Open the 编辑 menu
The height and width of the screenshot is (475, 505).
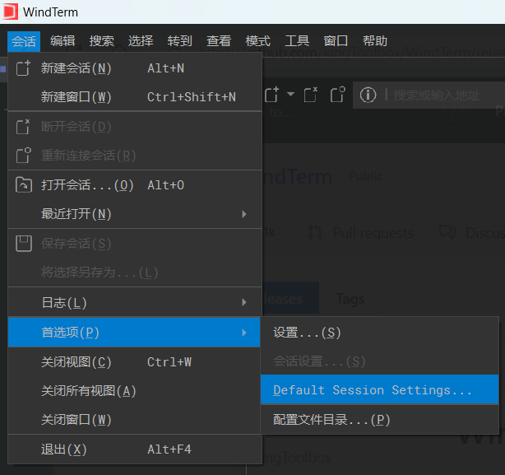coord(63,41)
